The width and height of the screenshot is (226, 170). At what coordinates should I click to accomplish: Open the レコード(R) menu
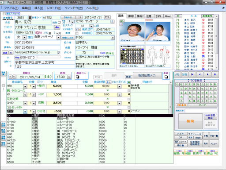54,8
